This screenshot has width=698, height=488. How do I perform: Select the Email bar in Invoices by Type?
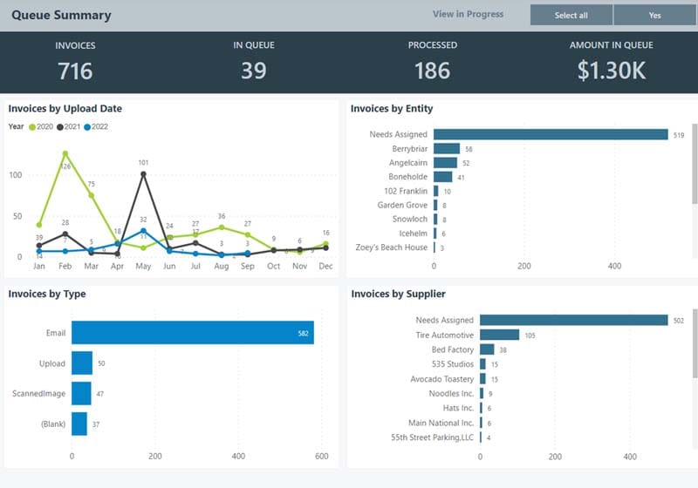pyautogui.click(x=192, y=333)
